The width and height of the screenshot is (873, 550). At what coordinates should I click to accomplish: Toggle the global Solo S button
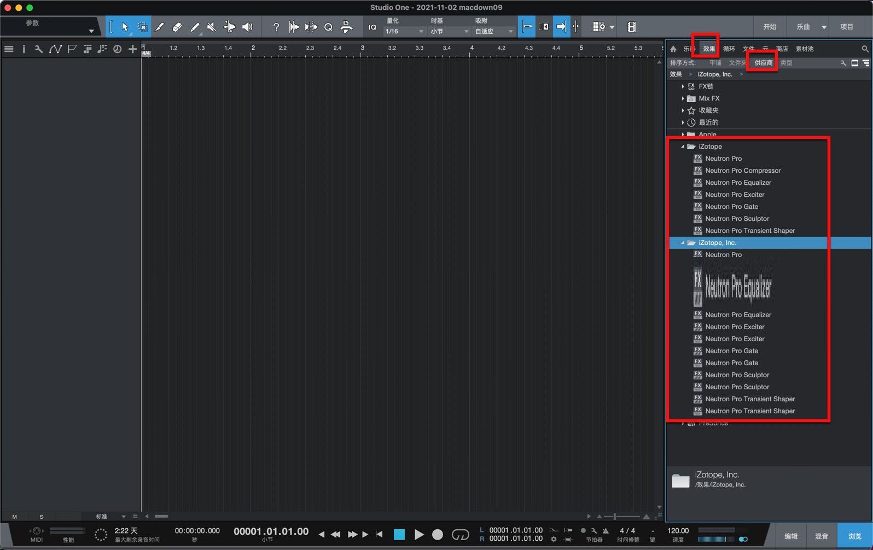(42, 517)
